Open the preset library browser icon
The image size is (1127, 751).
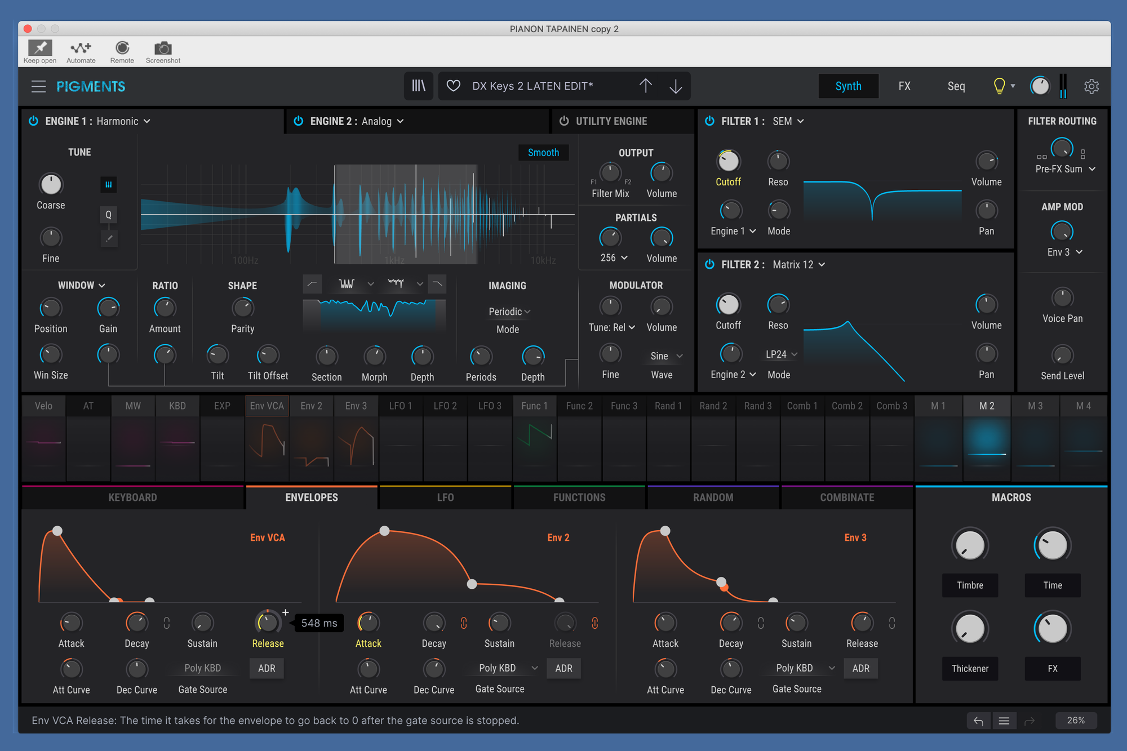(x=419, y=86)
